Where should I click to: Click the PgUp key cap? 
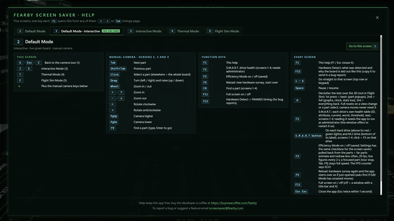click(x=114, y=116)
